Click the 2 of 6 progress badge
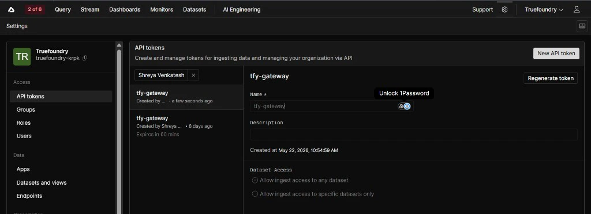This screenshot has height=214, width=591. pyautogui.click(x=35, y=9)
